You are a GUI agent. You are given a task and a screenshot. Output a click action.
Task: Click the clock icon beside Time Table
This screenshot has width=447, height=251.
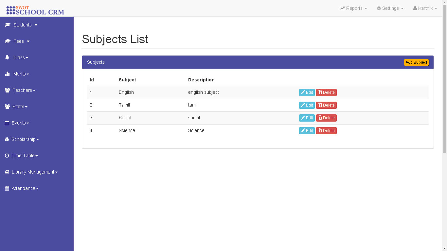pos(7,156)
